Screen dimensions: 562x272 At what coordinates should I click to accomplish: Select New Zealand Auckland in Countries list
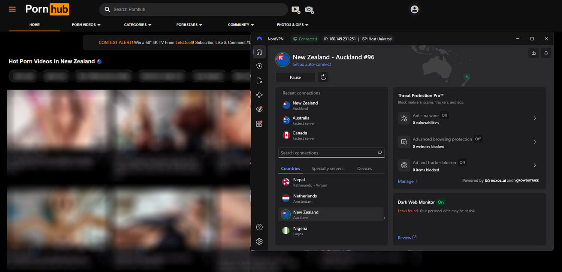click(331, 215)
